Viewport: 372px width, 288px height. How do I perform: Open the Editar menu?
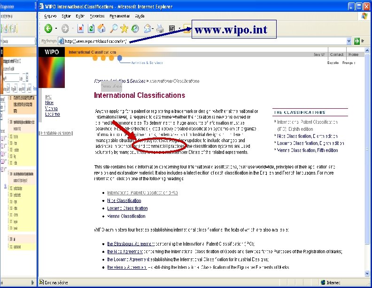tap(66, 16)
